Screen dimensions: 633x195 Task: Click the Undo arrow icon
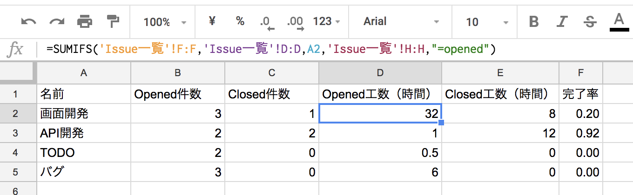click(29, 21)
